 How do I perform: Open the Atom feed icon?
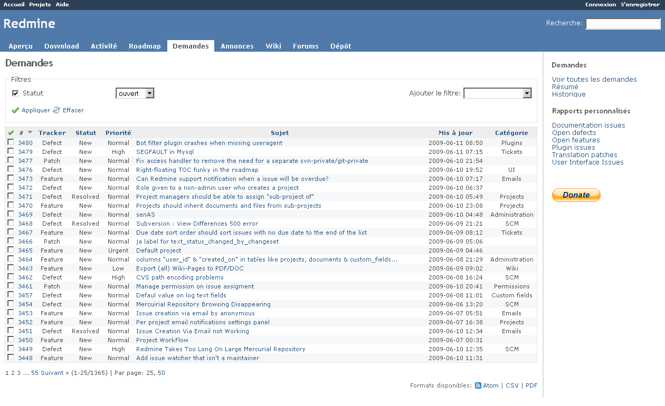[x=478, y=385]
